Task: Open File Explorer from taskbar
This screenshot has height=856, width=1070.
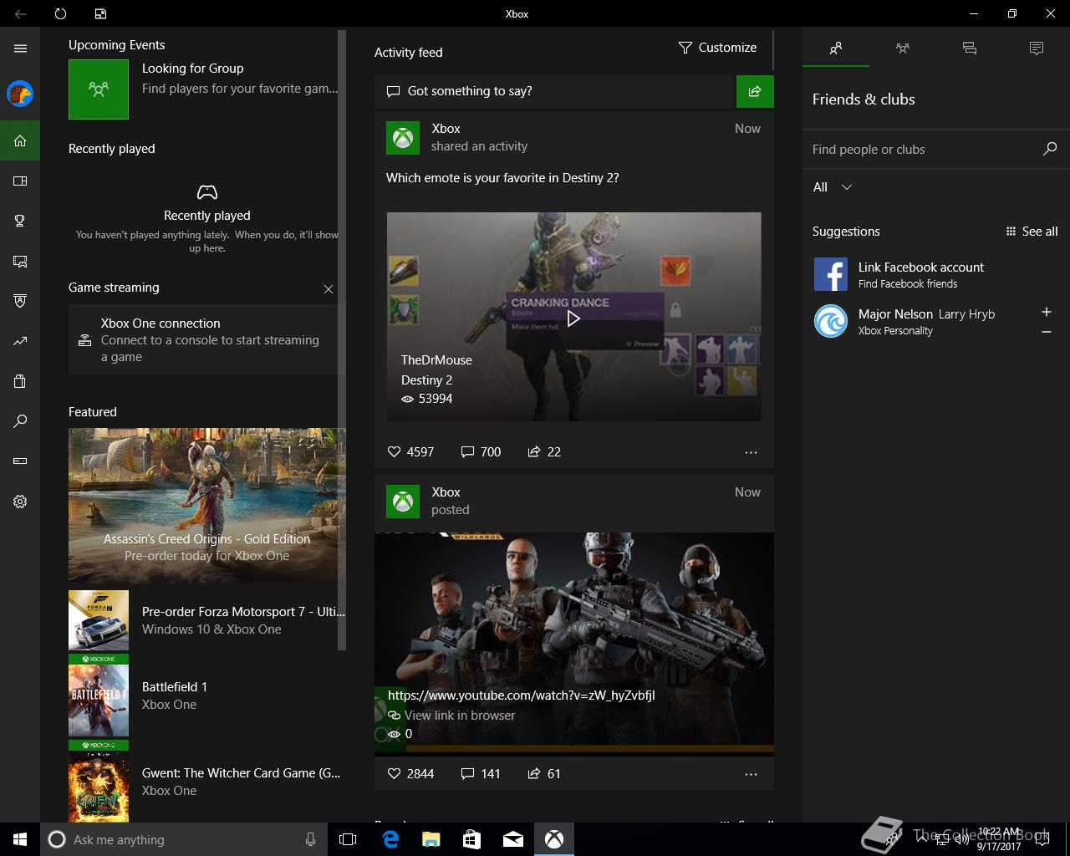Action: (431, 839)
